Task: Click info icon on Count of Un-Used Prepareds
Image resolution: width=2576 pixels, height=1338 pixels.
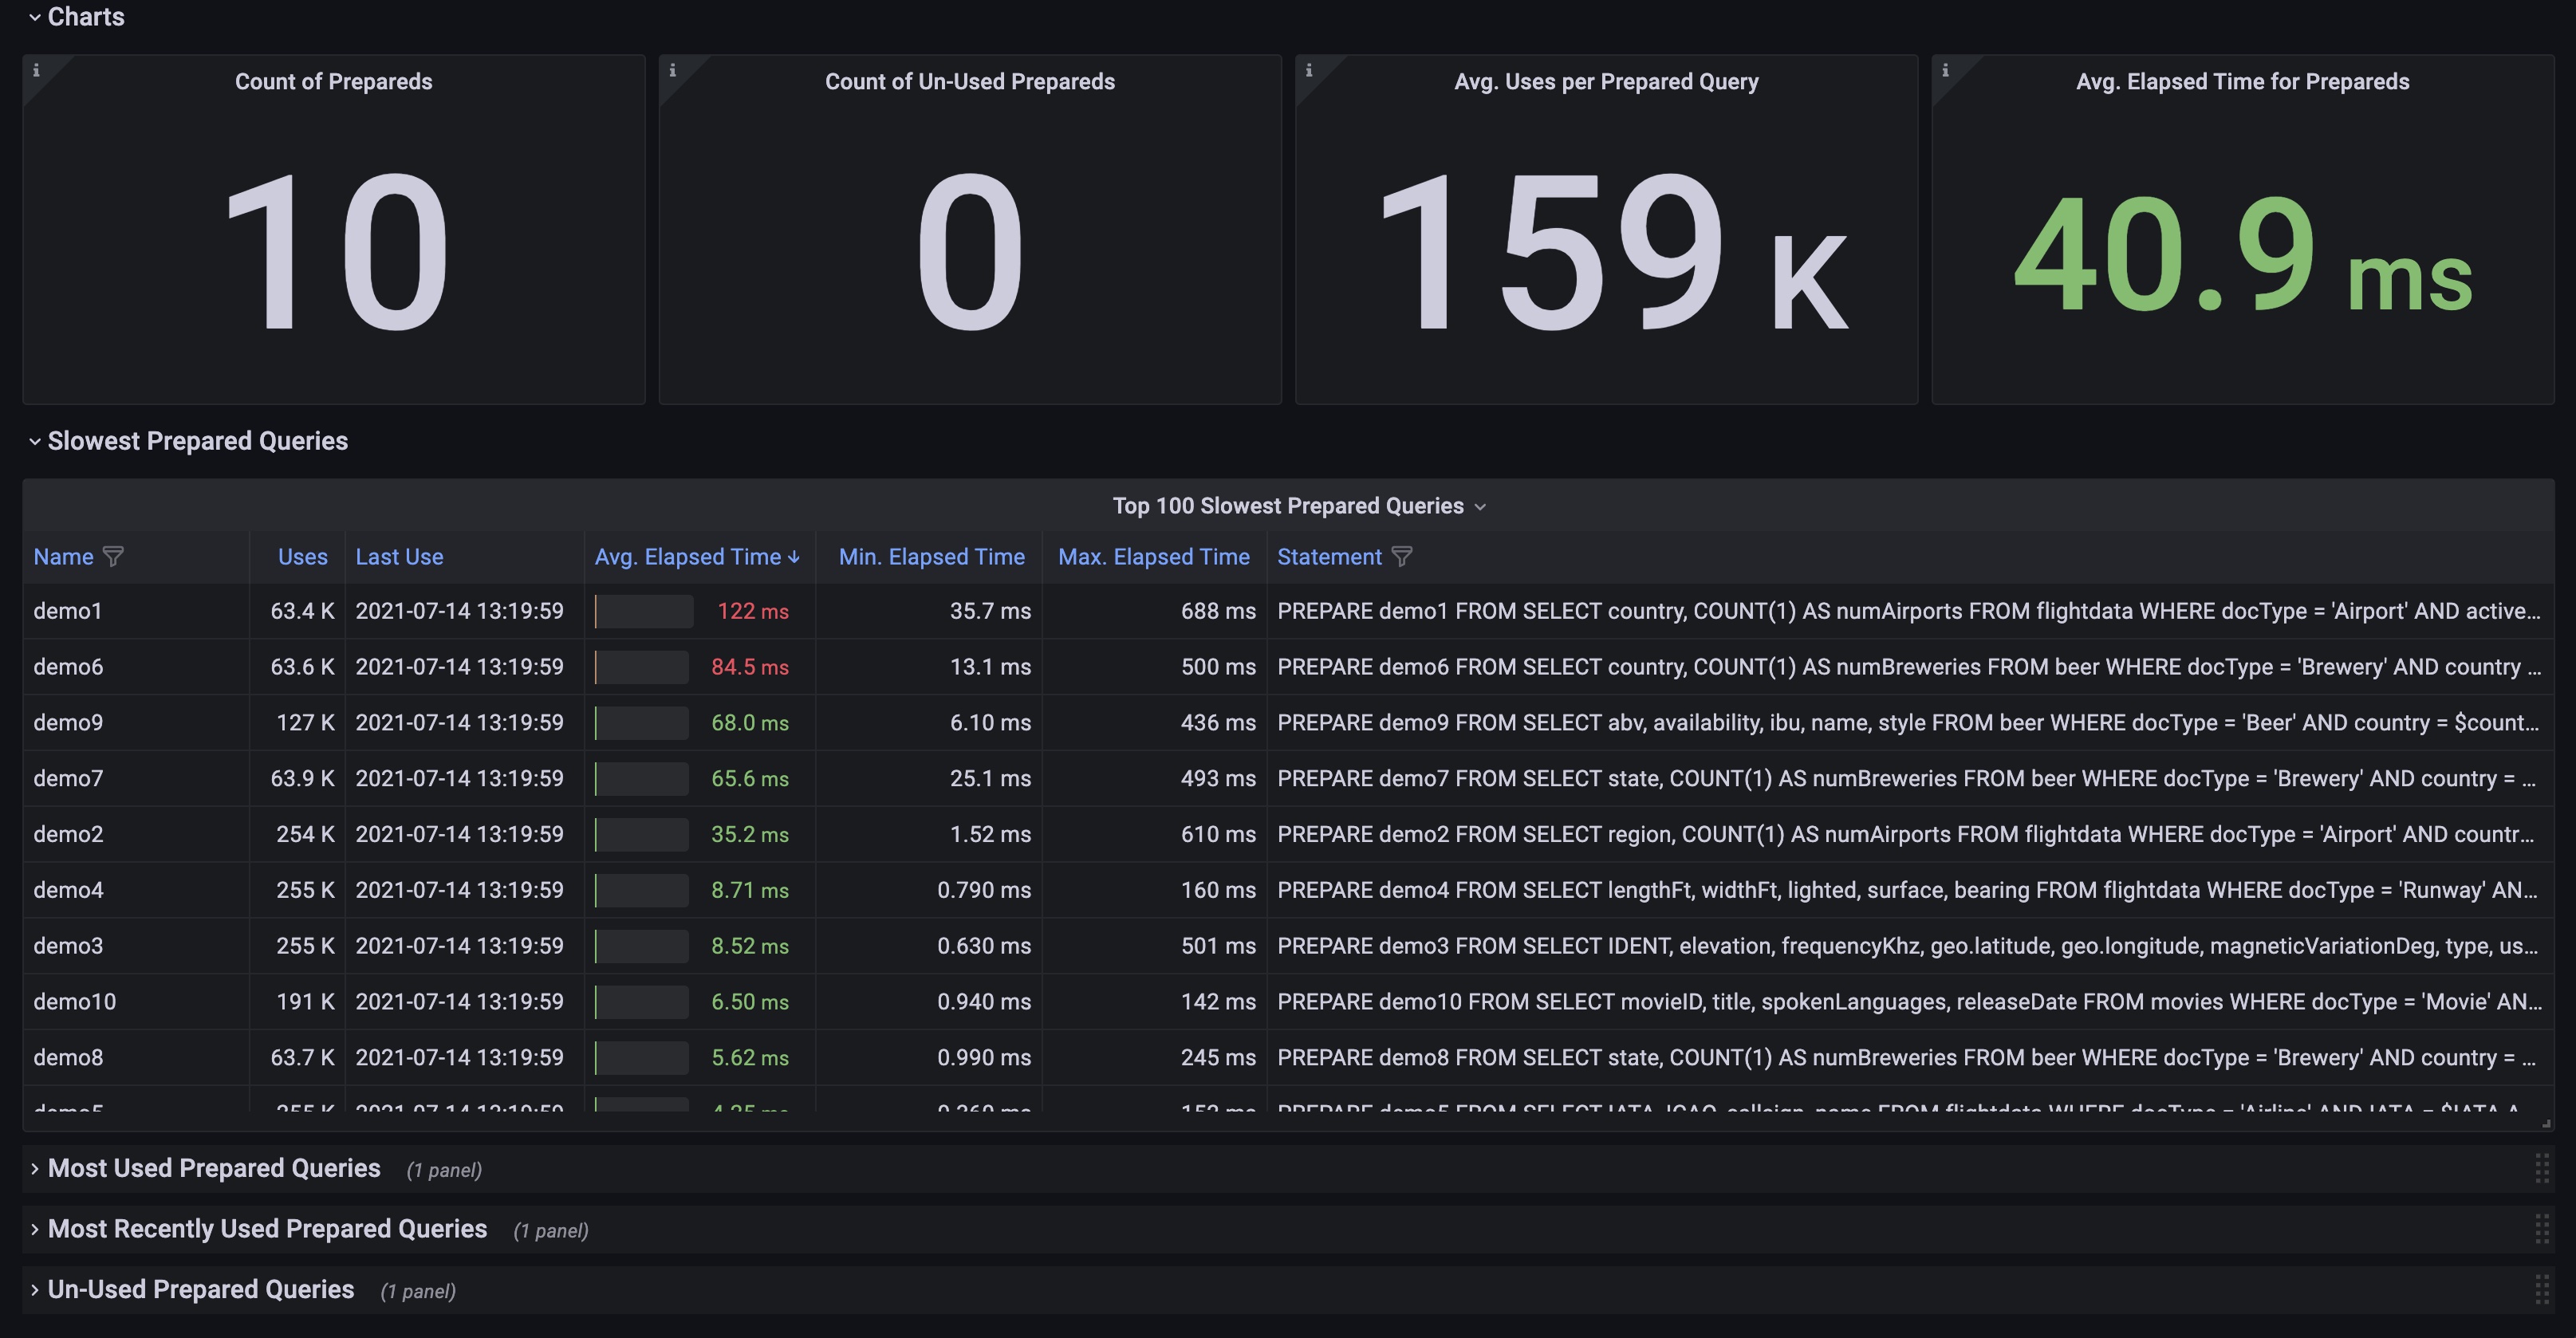Action: pyautogui.click(x=672, y=70)
